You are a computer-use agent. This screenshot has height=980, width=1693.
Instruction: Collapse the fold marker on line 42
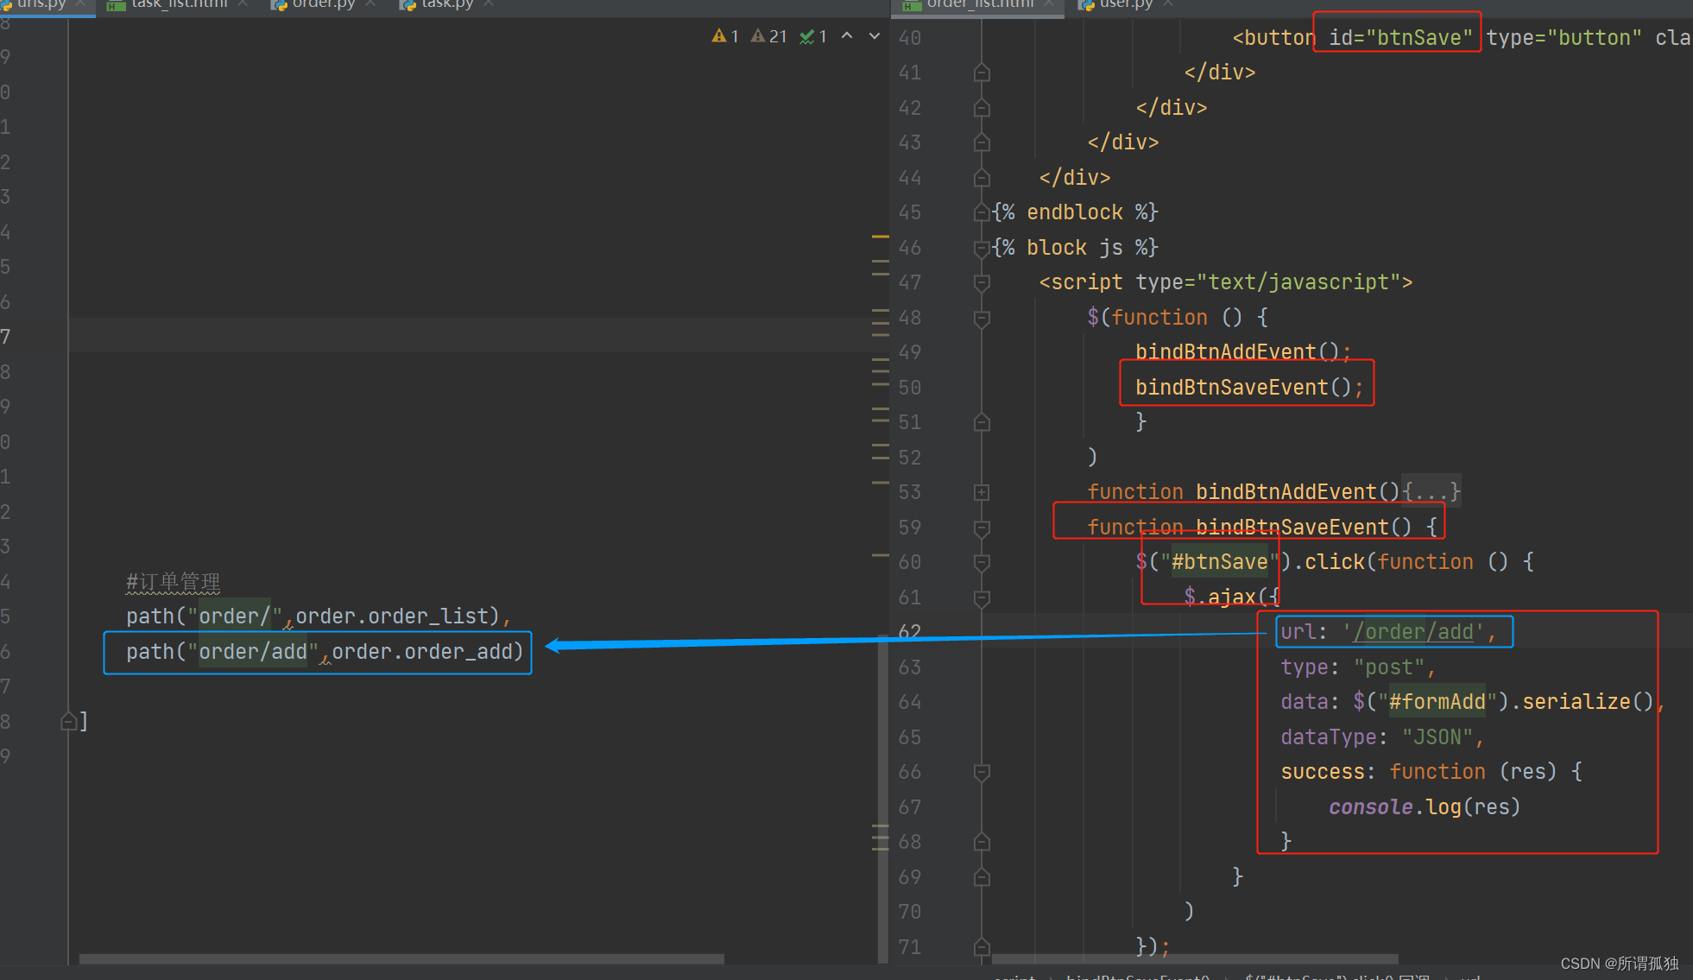tap(982, 108)
